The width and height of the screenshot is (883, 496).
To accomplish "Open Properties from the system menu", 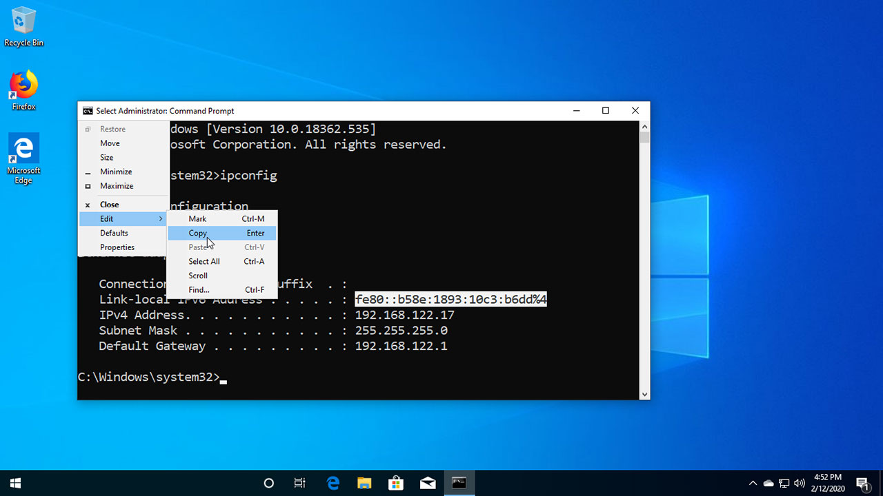I will [x=124, y=247].
